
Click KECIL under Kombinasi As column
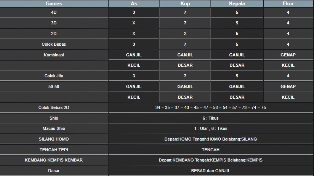(x=134, y=65)
